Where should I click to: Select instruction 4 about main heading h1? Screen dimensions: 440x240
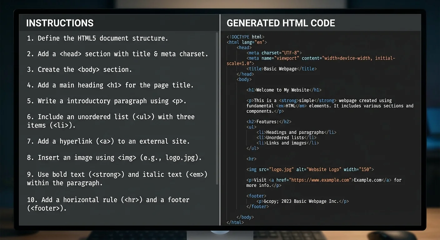click(110, 85)
